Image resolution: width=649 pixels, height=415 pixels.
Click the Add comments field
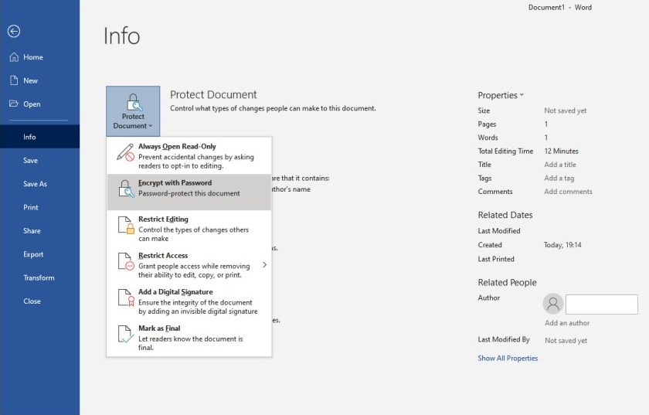(568, 192)
